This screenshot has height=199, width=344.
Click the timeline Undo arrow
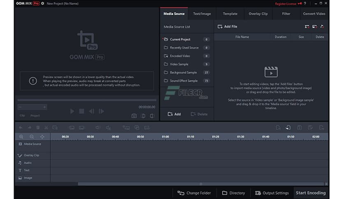[21, 127]
